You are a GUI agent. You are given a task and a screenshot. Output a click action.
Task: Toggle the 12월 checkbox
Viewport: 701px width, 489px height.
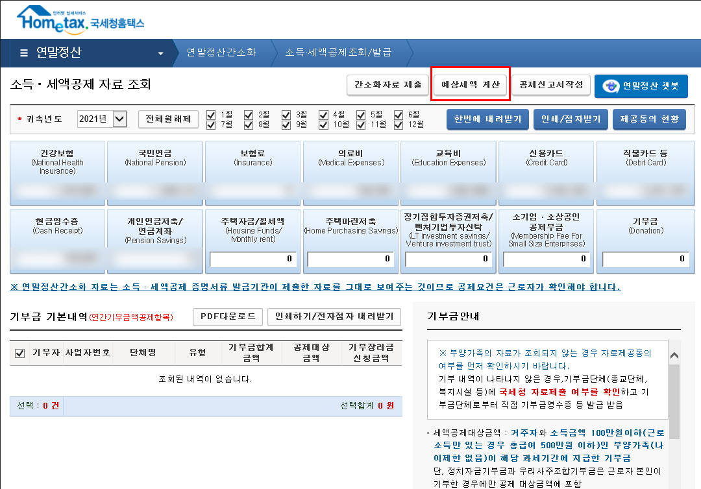click(399, 125)
